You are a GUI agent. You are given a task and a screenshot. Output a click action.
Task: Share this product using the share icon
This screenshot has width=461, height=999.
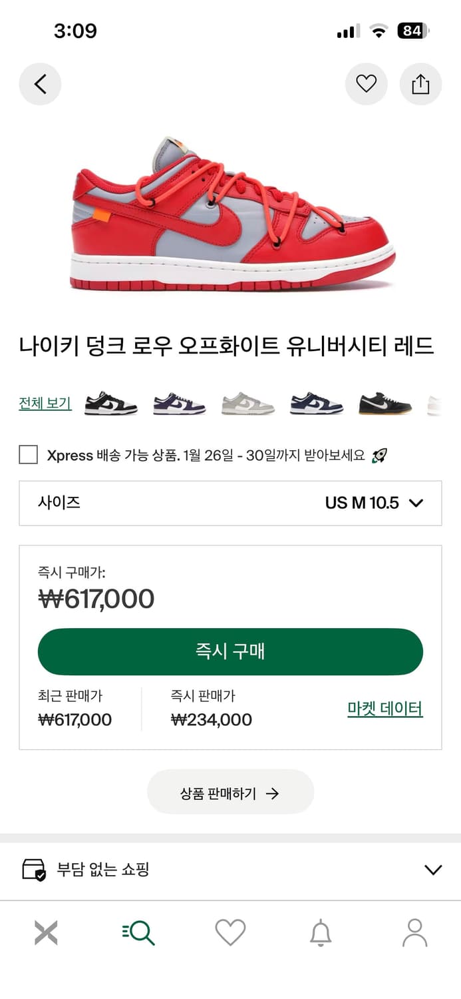[x=420, y=84]
